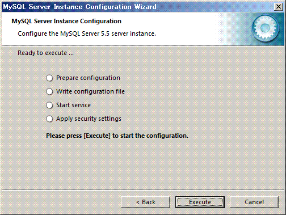Screen dimensions: 286x215
Task: Click "Configure the MySQL Server 5.5" subtitle
Action: [87, 33]
